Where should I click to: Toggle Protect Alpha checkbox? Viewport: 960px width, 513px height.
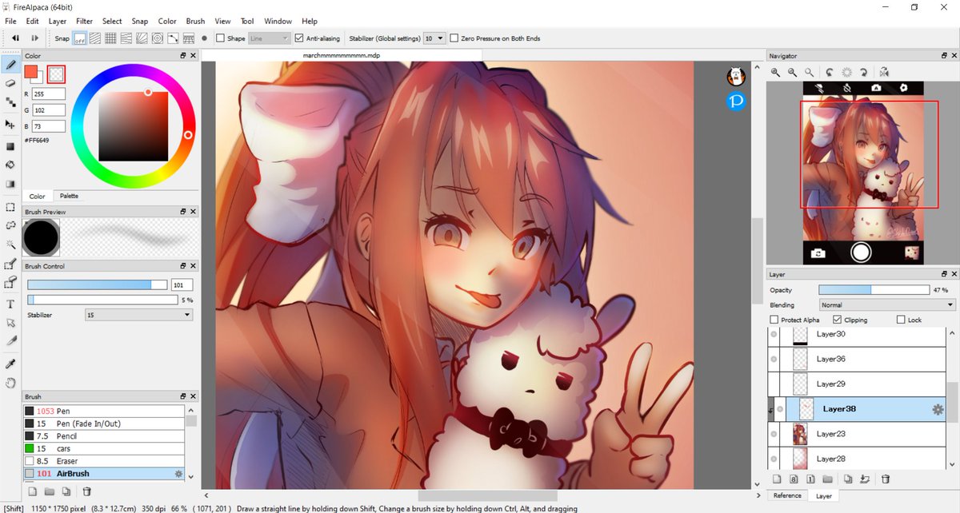[774, 320]
